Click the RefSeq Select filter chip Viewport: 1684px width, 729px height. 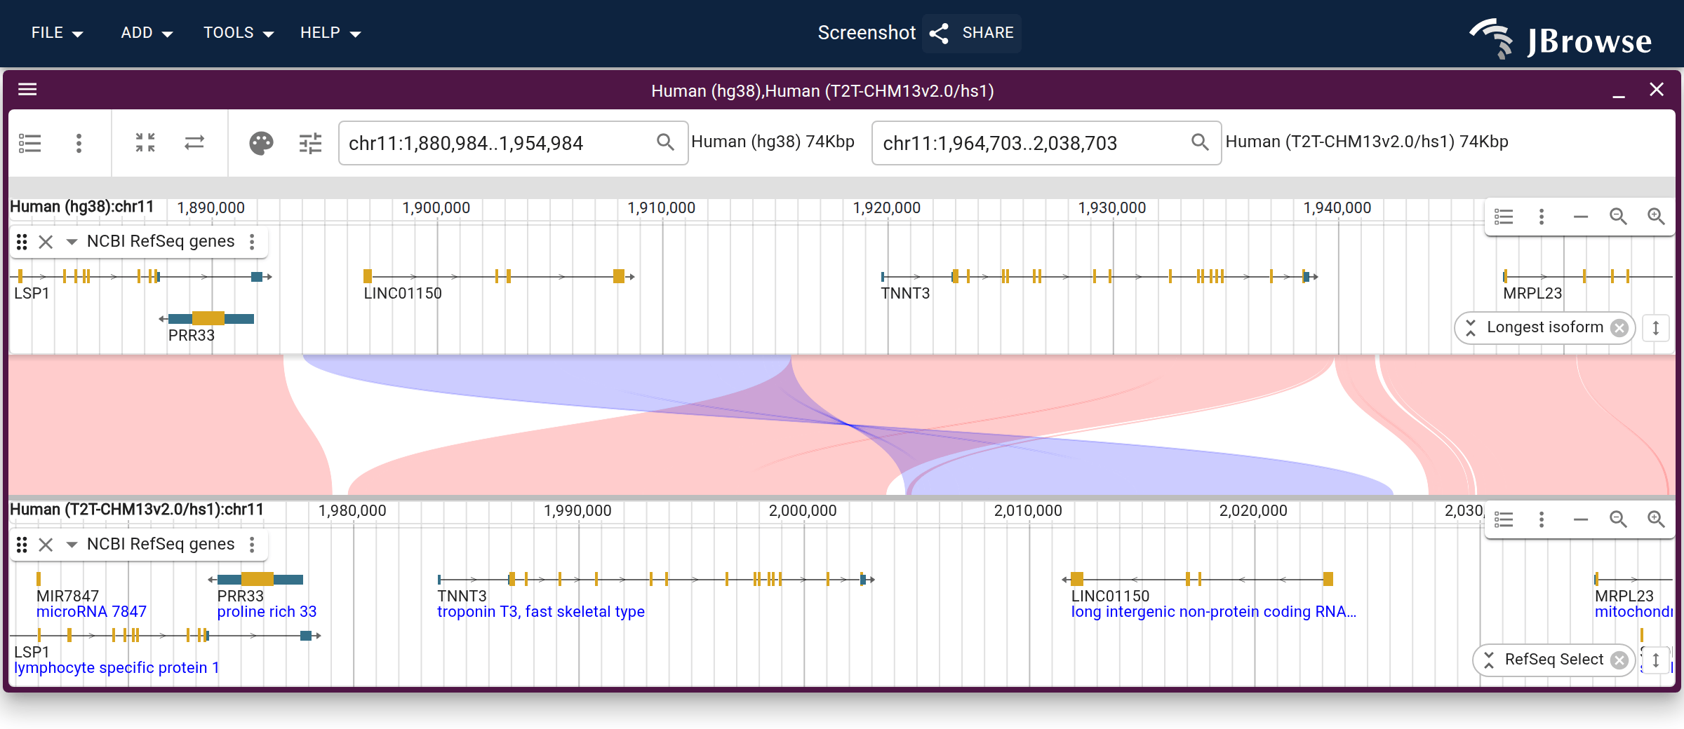[1553, 660]
